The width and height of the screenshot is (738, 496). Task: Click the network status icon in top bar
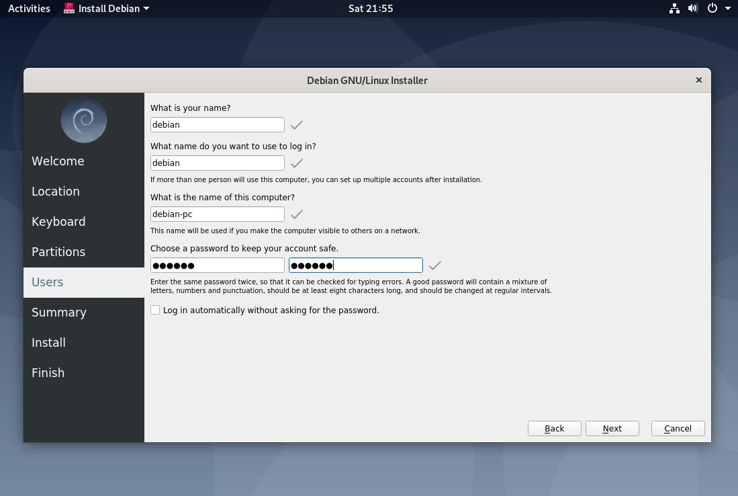pyautogui.click(x=674, y=9)
